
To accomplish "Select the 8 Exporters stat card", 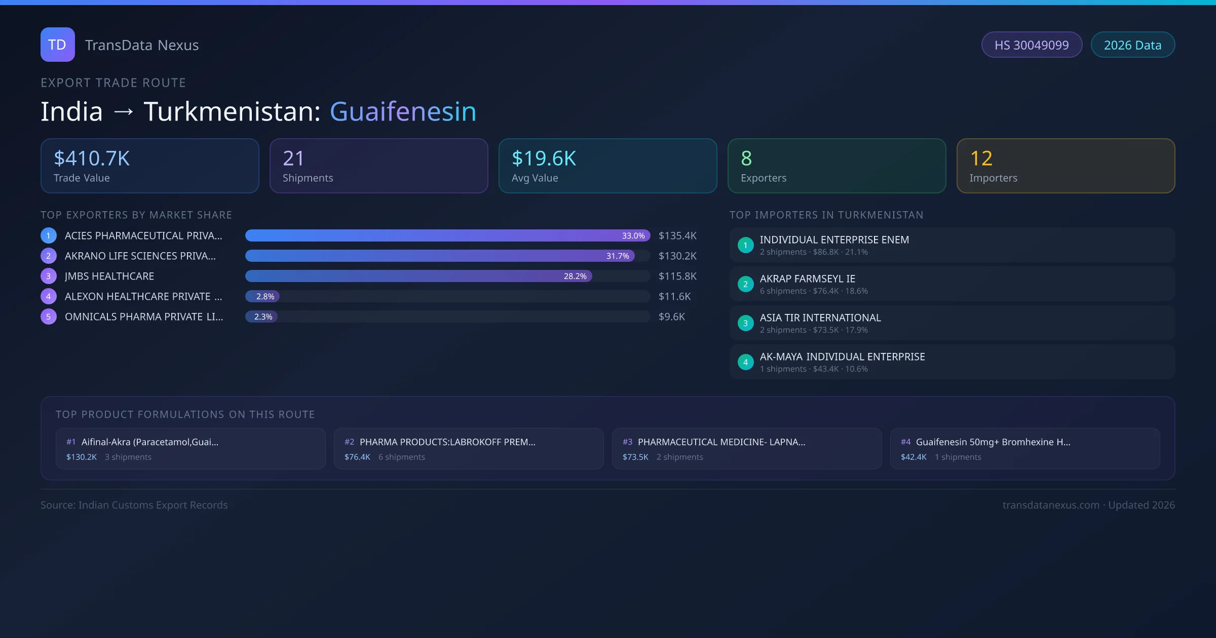I will 837,166.
